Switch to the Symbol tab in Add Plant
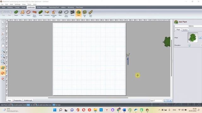Screen dimensions: 202x113 (185, 30)
